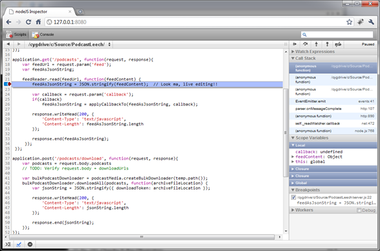Click the Resume script execution icon
This screenshot has height=251, width=380.
(295, 44)
